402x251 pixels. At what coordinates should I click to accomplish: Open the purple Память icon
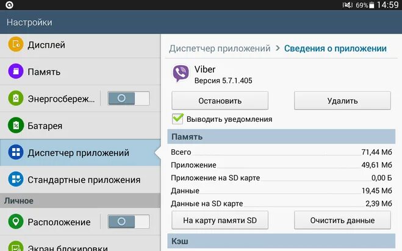pyautogui.click(x=16, y=71)
